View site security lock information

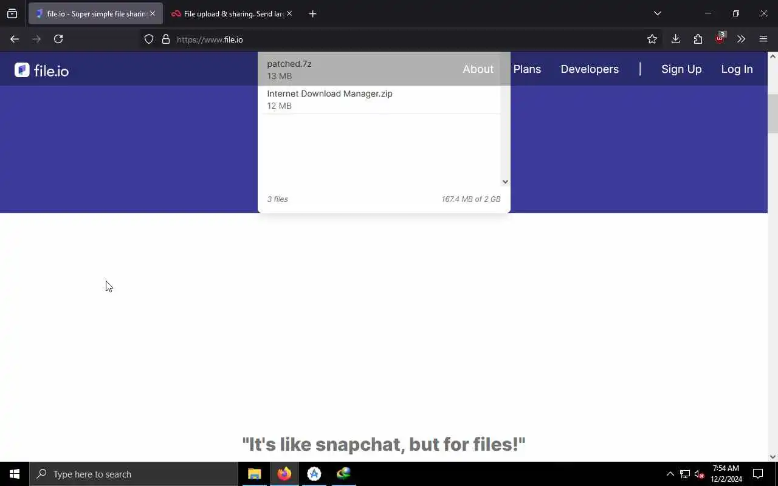[165, 39]
